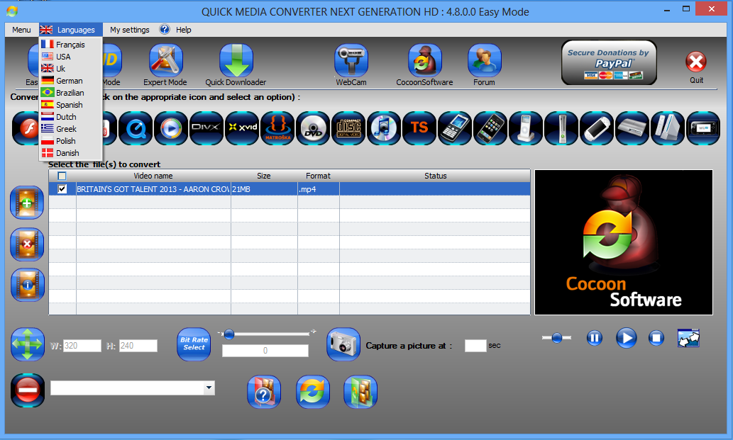The height and width of the screenshot is (440, 733).
Task: Select the iPod dock format icon
Action: pos(526,128)
